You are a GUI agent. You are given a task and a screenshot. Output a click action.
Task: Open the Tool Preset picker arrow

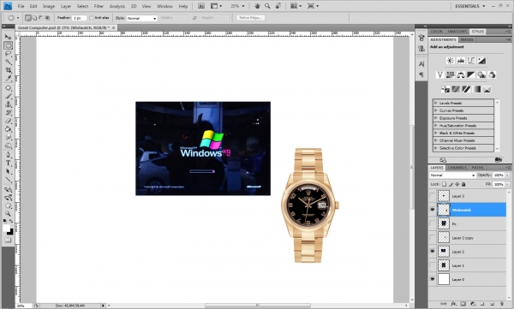pyautogui.click(x=18, y=18)
